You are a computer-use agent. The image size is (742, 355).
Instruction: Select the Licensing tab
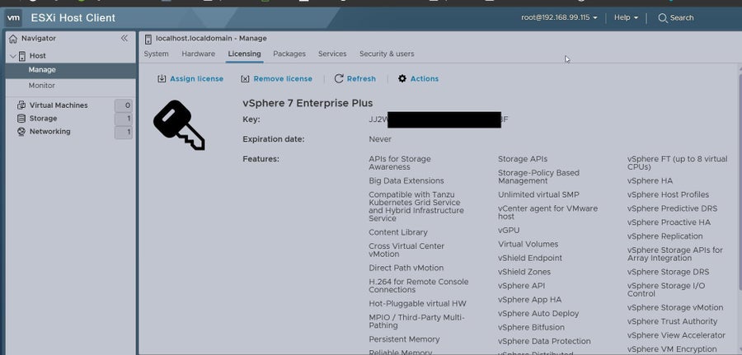pos(244,54)
